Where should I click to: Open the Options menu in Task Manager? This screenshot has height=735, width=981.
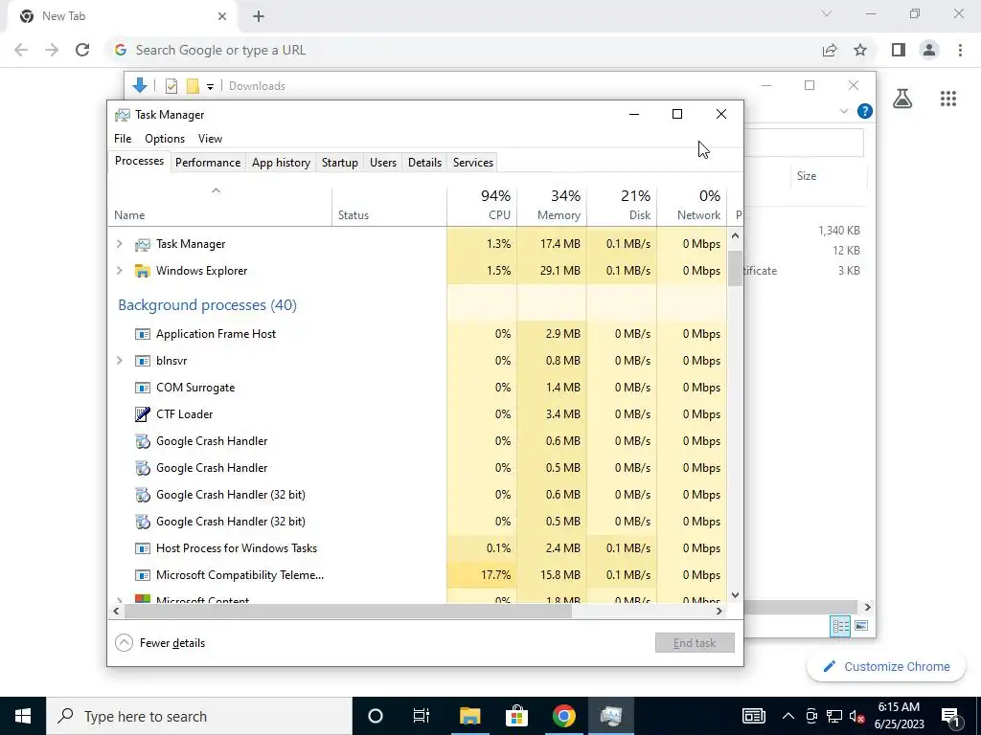[165, 139]
